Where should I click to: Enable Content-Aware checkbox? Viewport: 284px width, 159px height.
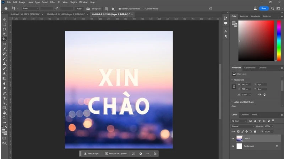click(x=144, y=8)
